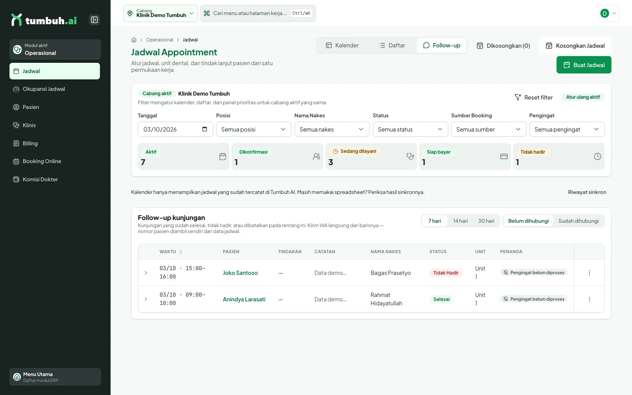
Task: Click the Dikonfirmasi stat card
Action: point(277,156)
